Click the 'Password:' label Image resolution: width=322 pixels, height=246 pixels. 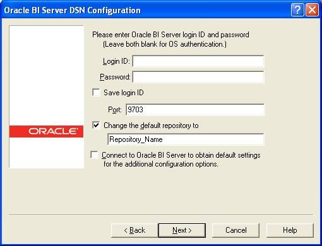pyautogui.click(x=115, y=77)
